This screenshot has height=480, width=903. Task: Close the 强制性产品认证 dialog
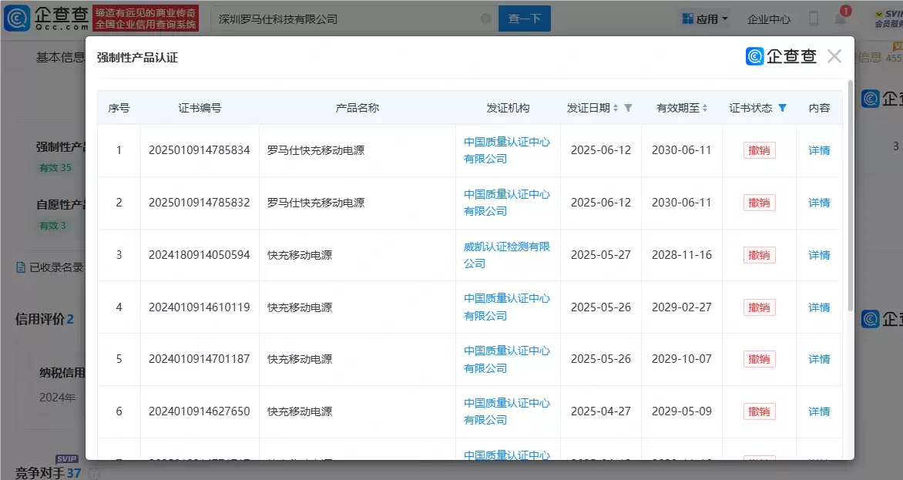click(834, 56)
